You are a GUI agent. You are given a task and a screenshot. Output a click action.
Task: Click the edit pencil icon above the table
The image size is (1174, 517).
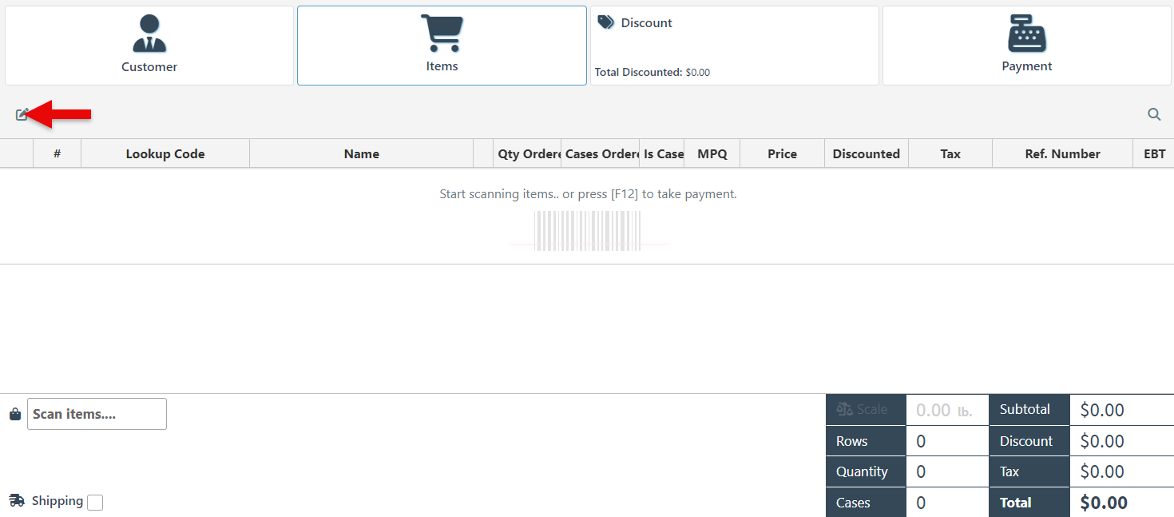(22, 114)
